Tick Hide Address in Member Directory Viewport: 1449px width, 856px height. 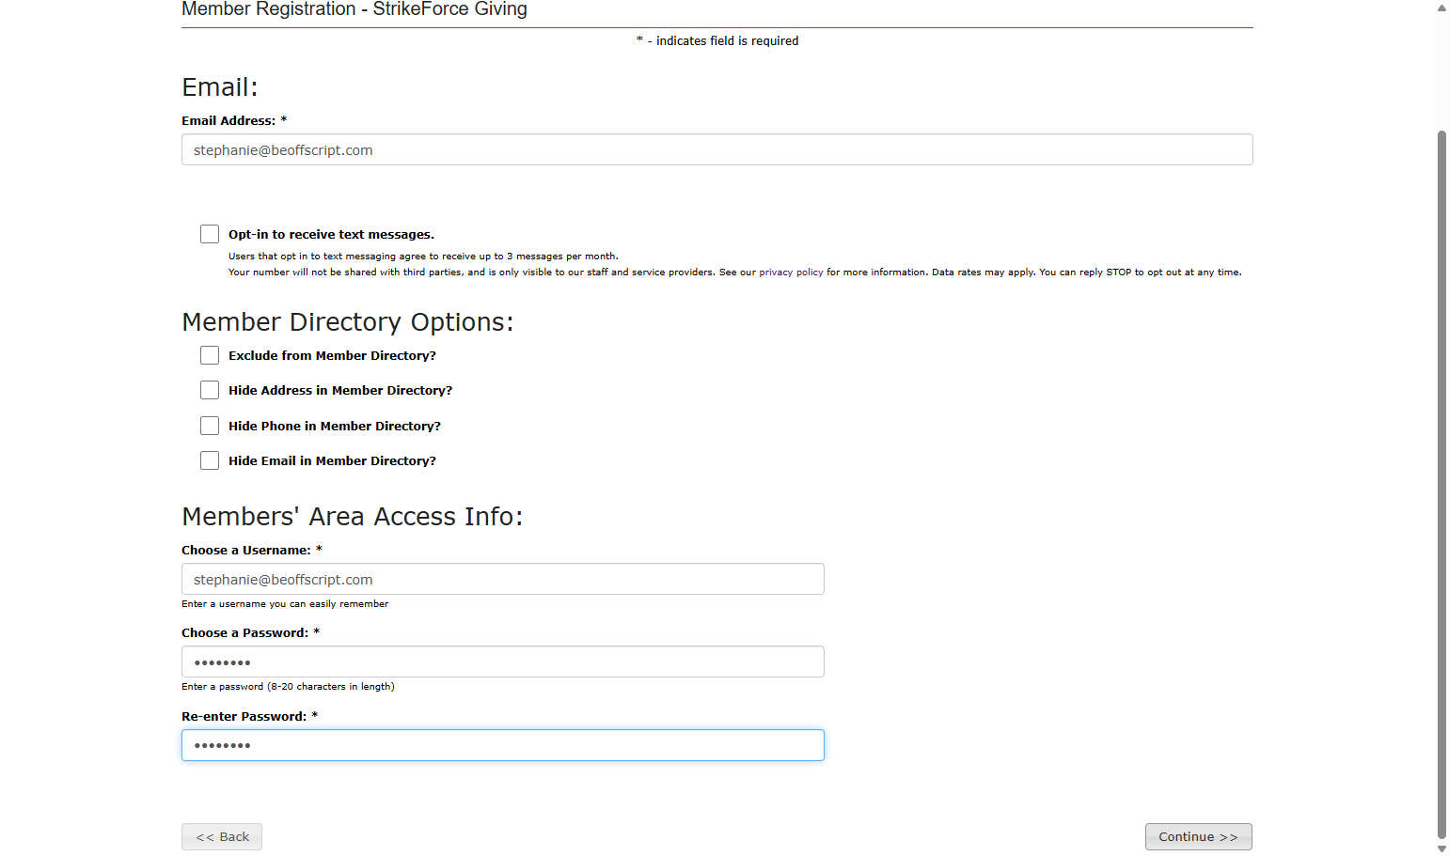(210, 390)
